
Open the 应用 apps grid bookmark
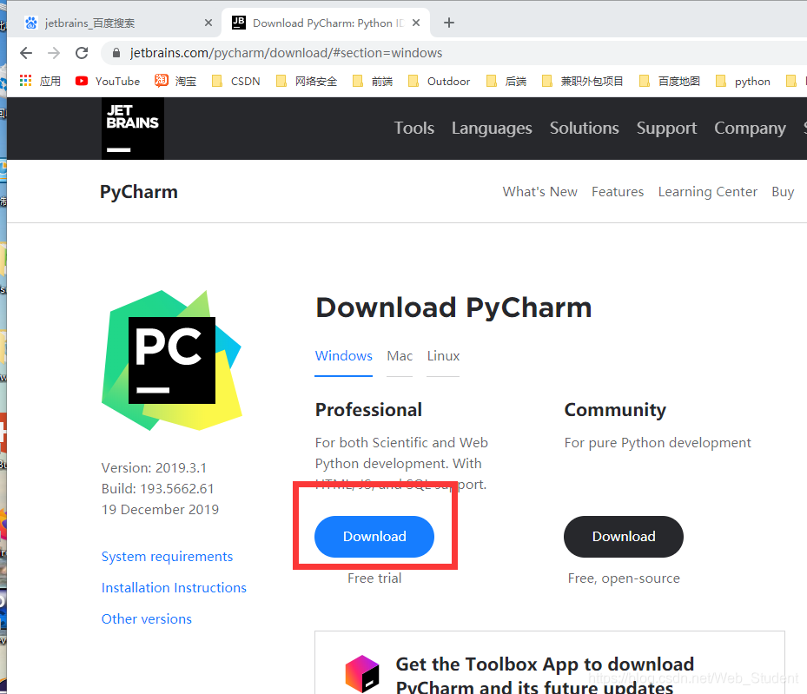click(x=40, y=81)
